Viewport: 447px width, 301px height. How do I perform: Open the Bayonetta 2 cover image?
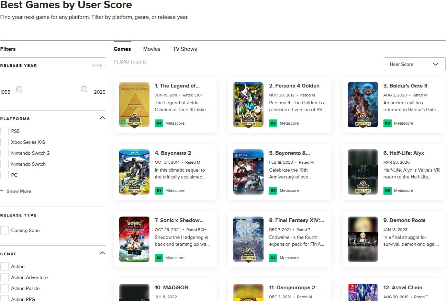(x=134, y=172)
